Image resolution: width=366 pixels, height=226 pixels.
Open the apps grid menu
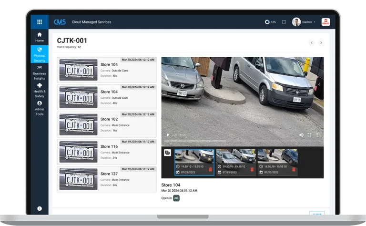40,22
